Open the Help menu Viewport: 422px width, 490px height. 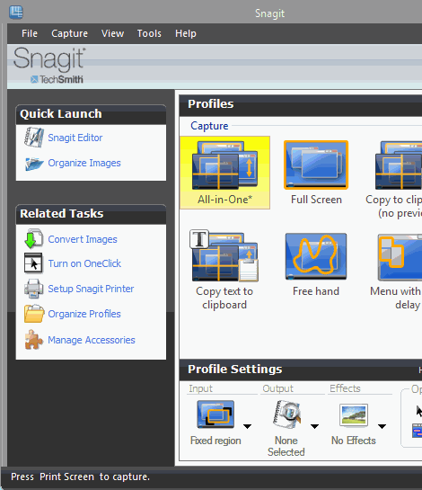click(x=185, y=33)
